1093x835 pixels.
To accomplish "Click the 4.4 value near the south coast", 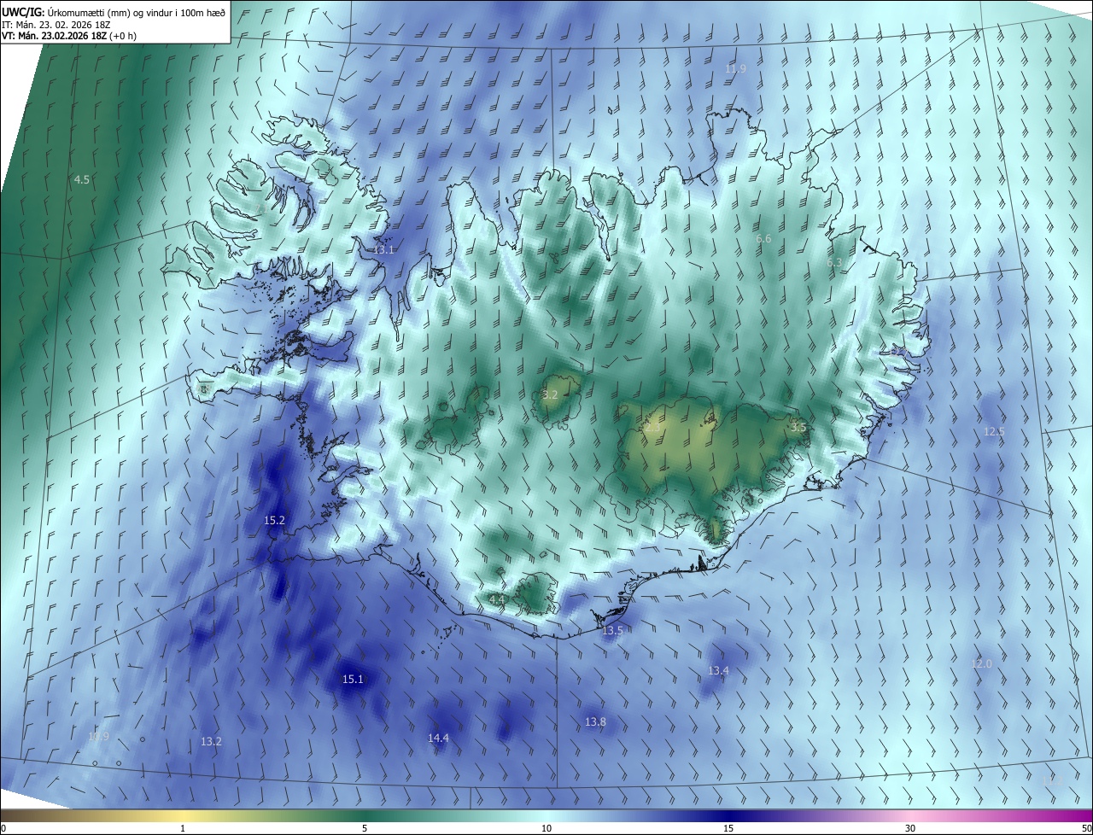I will coord(497,600).
